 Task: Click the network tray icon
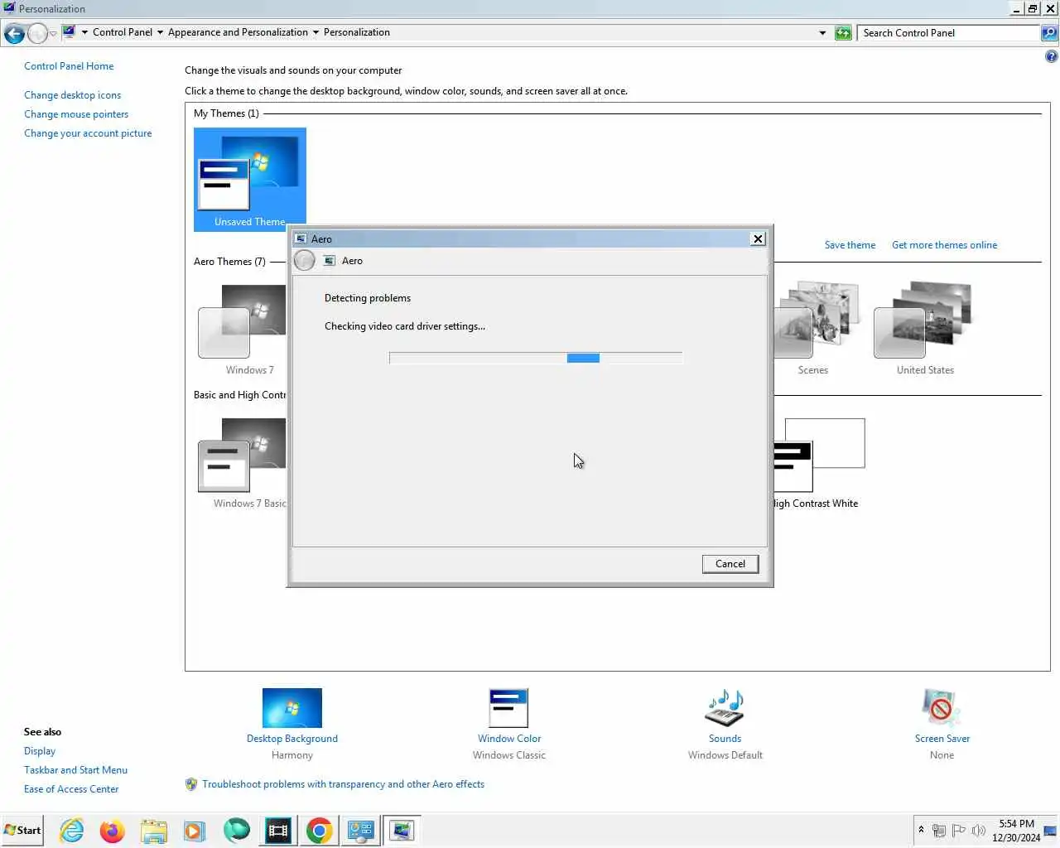coord(939,831)
